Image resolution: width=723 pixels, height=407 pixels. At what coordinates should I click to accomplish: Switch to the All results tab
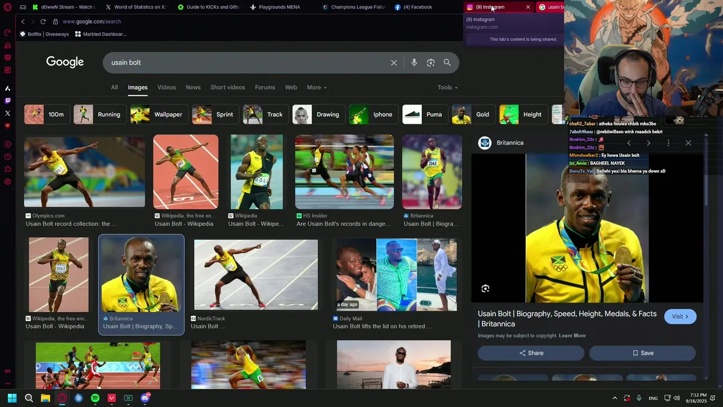pos(114,88)
